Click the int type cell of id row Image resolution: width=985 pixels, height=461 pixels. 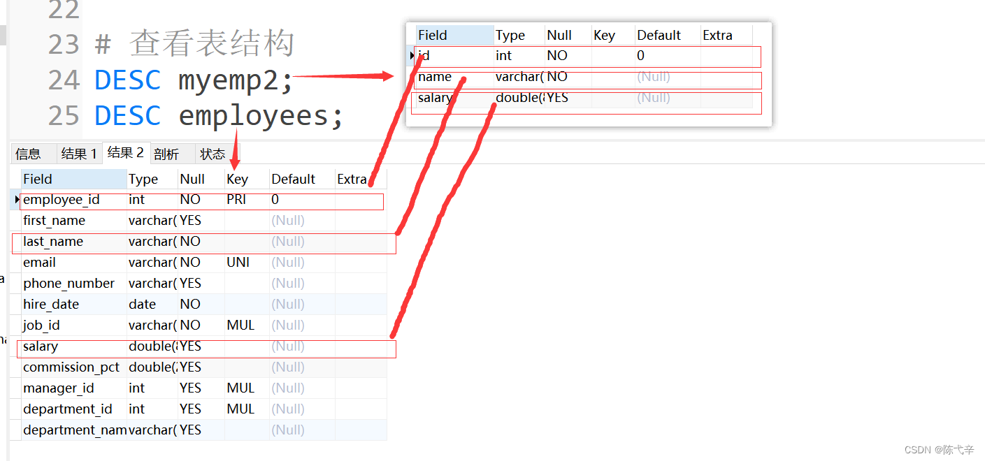click(x=519, y=56)
